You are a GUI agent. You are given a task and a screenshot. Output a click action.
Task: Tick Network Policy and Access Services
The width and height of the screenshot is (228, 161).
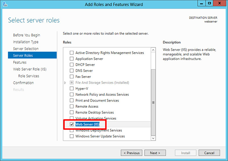point(72,95)
